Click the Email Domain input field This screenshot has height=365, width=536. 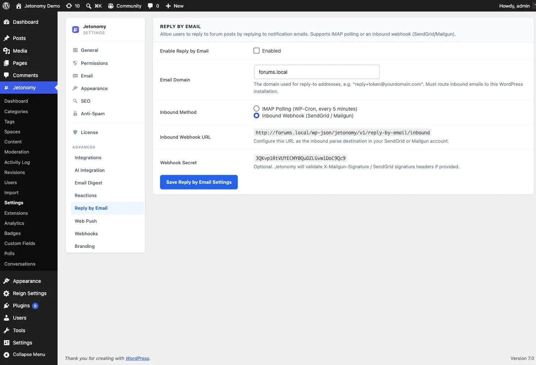pyautogui.click(x=317, y=72)
